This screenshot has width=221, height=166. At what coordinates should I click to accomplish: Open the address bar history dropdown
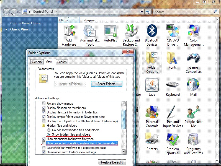142,12
